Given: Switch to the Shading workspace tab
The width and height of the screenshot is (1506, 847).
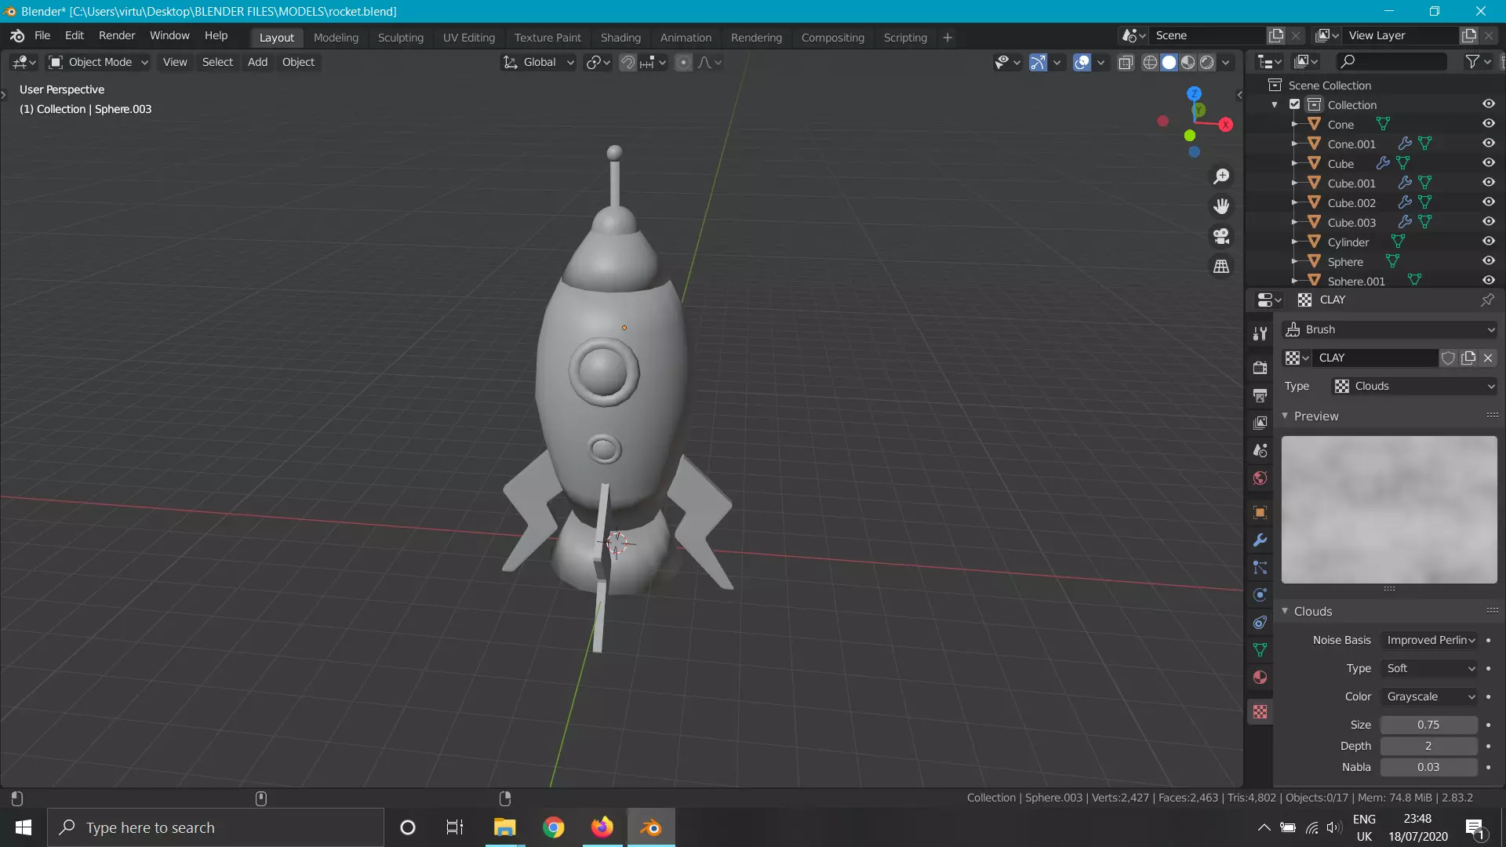Looking at the screenshot, I should pyautogui.click(x=620, y=38).
